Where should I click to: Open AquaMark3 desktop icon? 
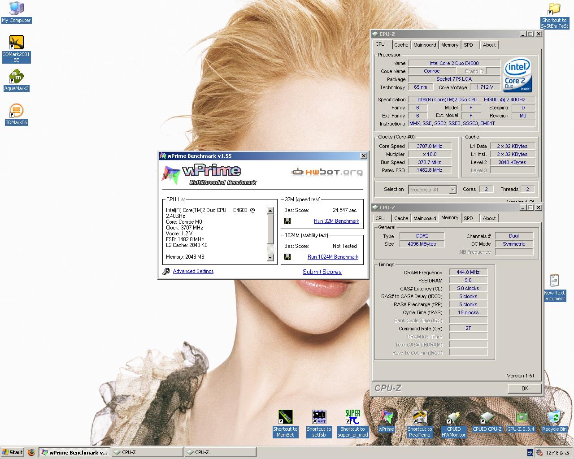(16, 80)
